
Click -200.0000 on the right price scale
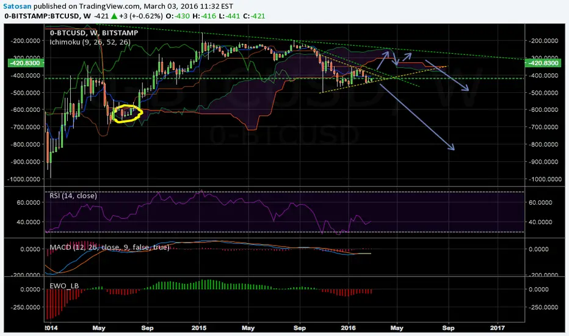pyautogui.click(x=543, y=41)
